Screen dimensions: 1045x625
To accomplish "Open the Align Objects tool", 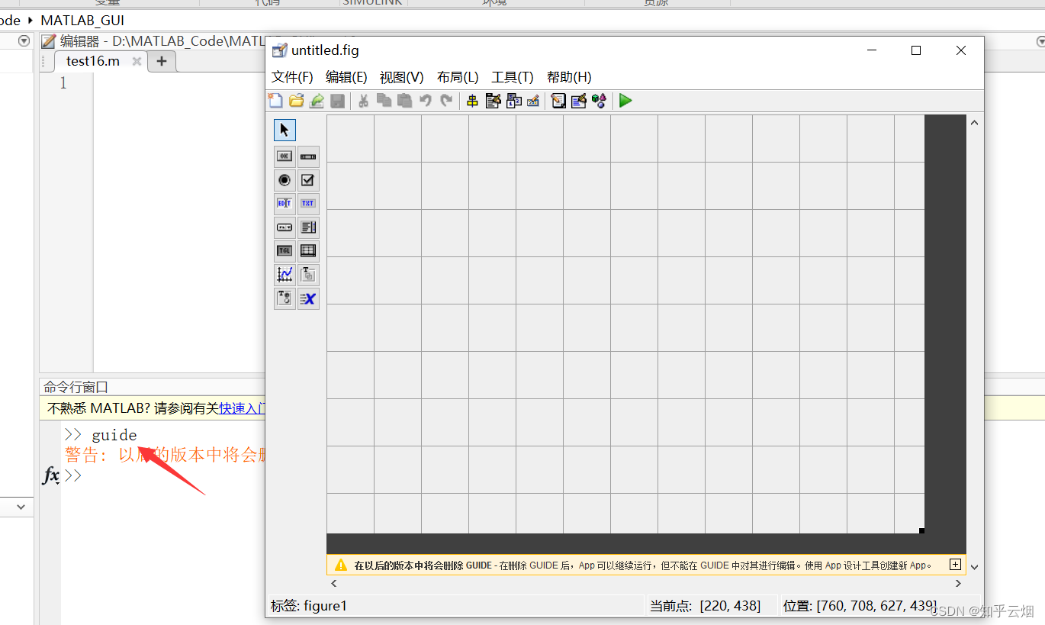I will 472,100.
